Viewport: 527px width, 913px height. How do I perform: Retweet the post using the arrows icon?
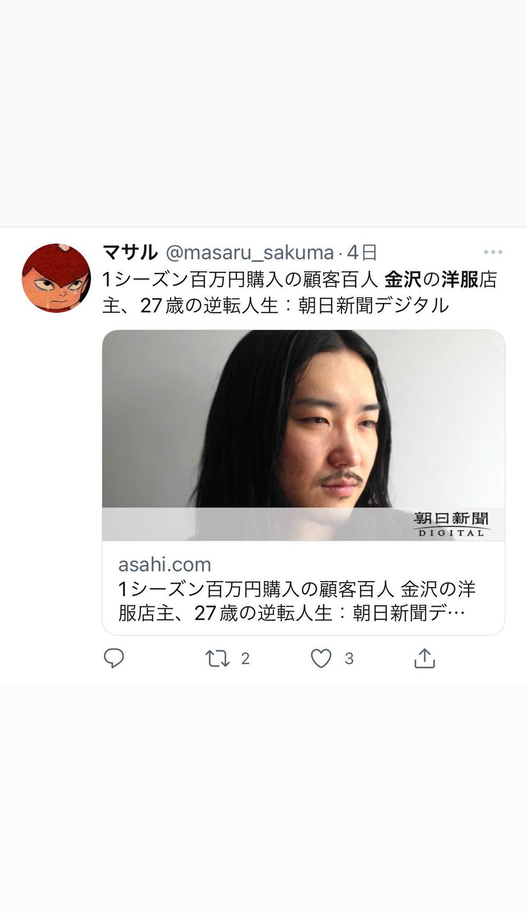pos(217,659)
